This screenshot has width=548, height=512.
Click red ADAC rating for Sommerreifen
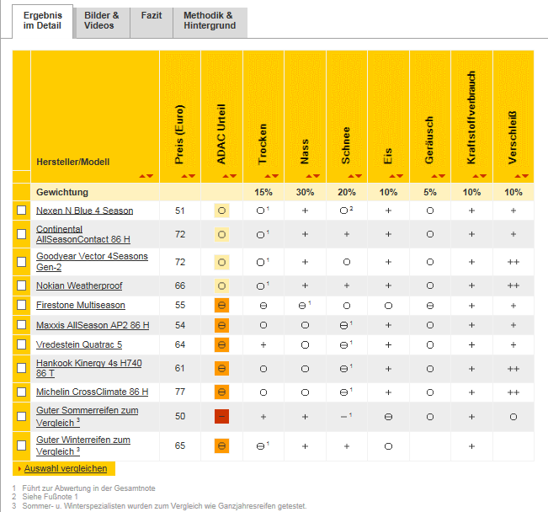(x=221, y=417)
